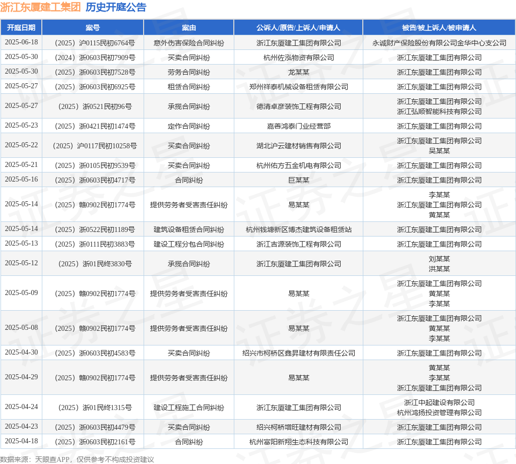The image size is (516, 464).
Task: Click case number 浙0111民初3883号
Action: coord(95,244)
